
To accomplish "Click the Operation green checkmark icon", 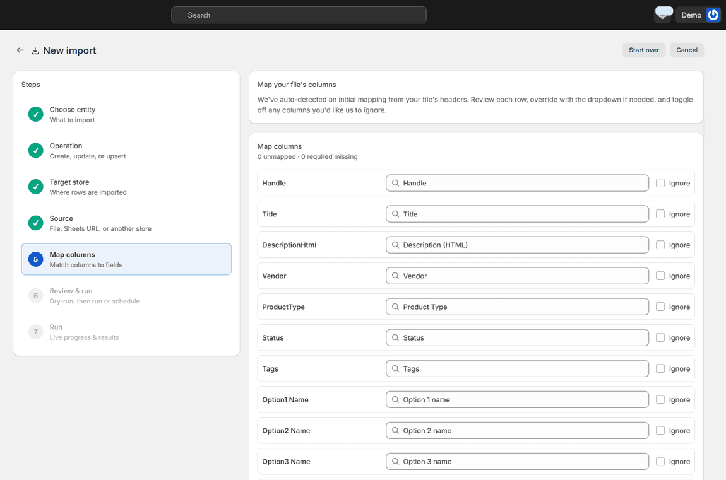I will tap(35, 150).
